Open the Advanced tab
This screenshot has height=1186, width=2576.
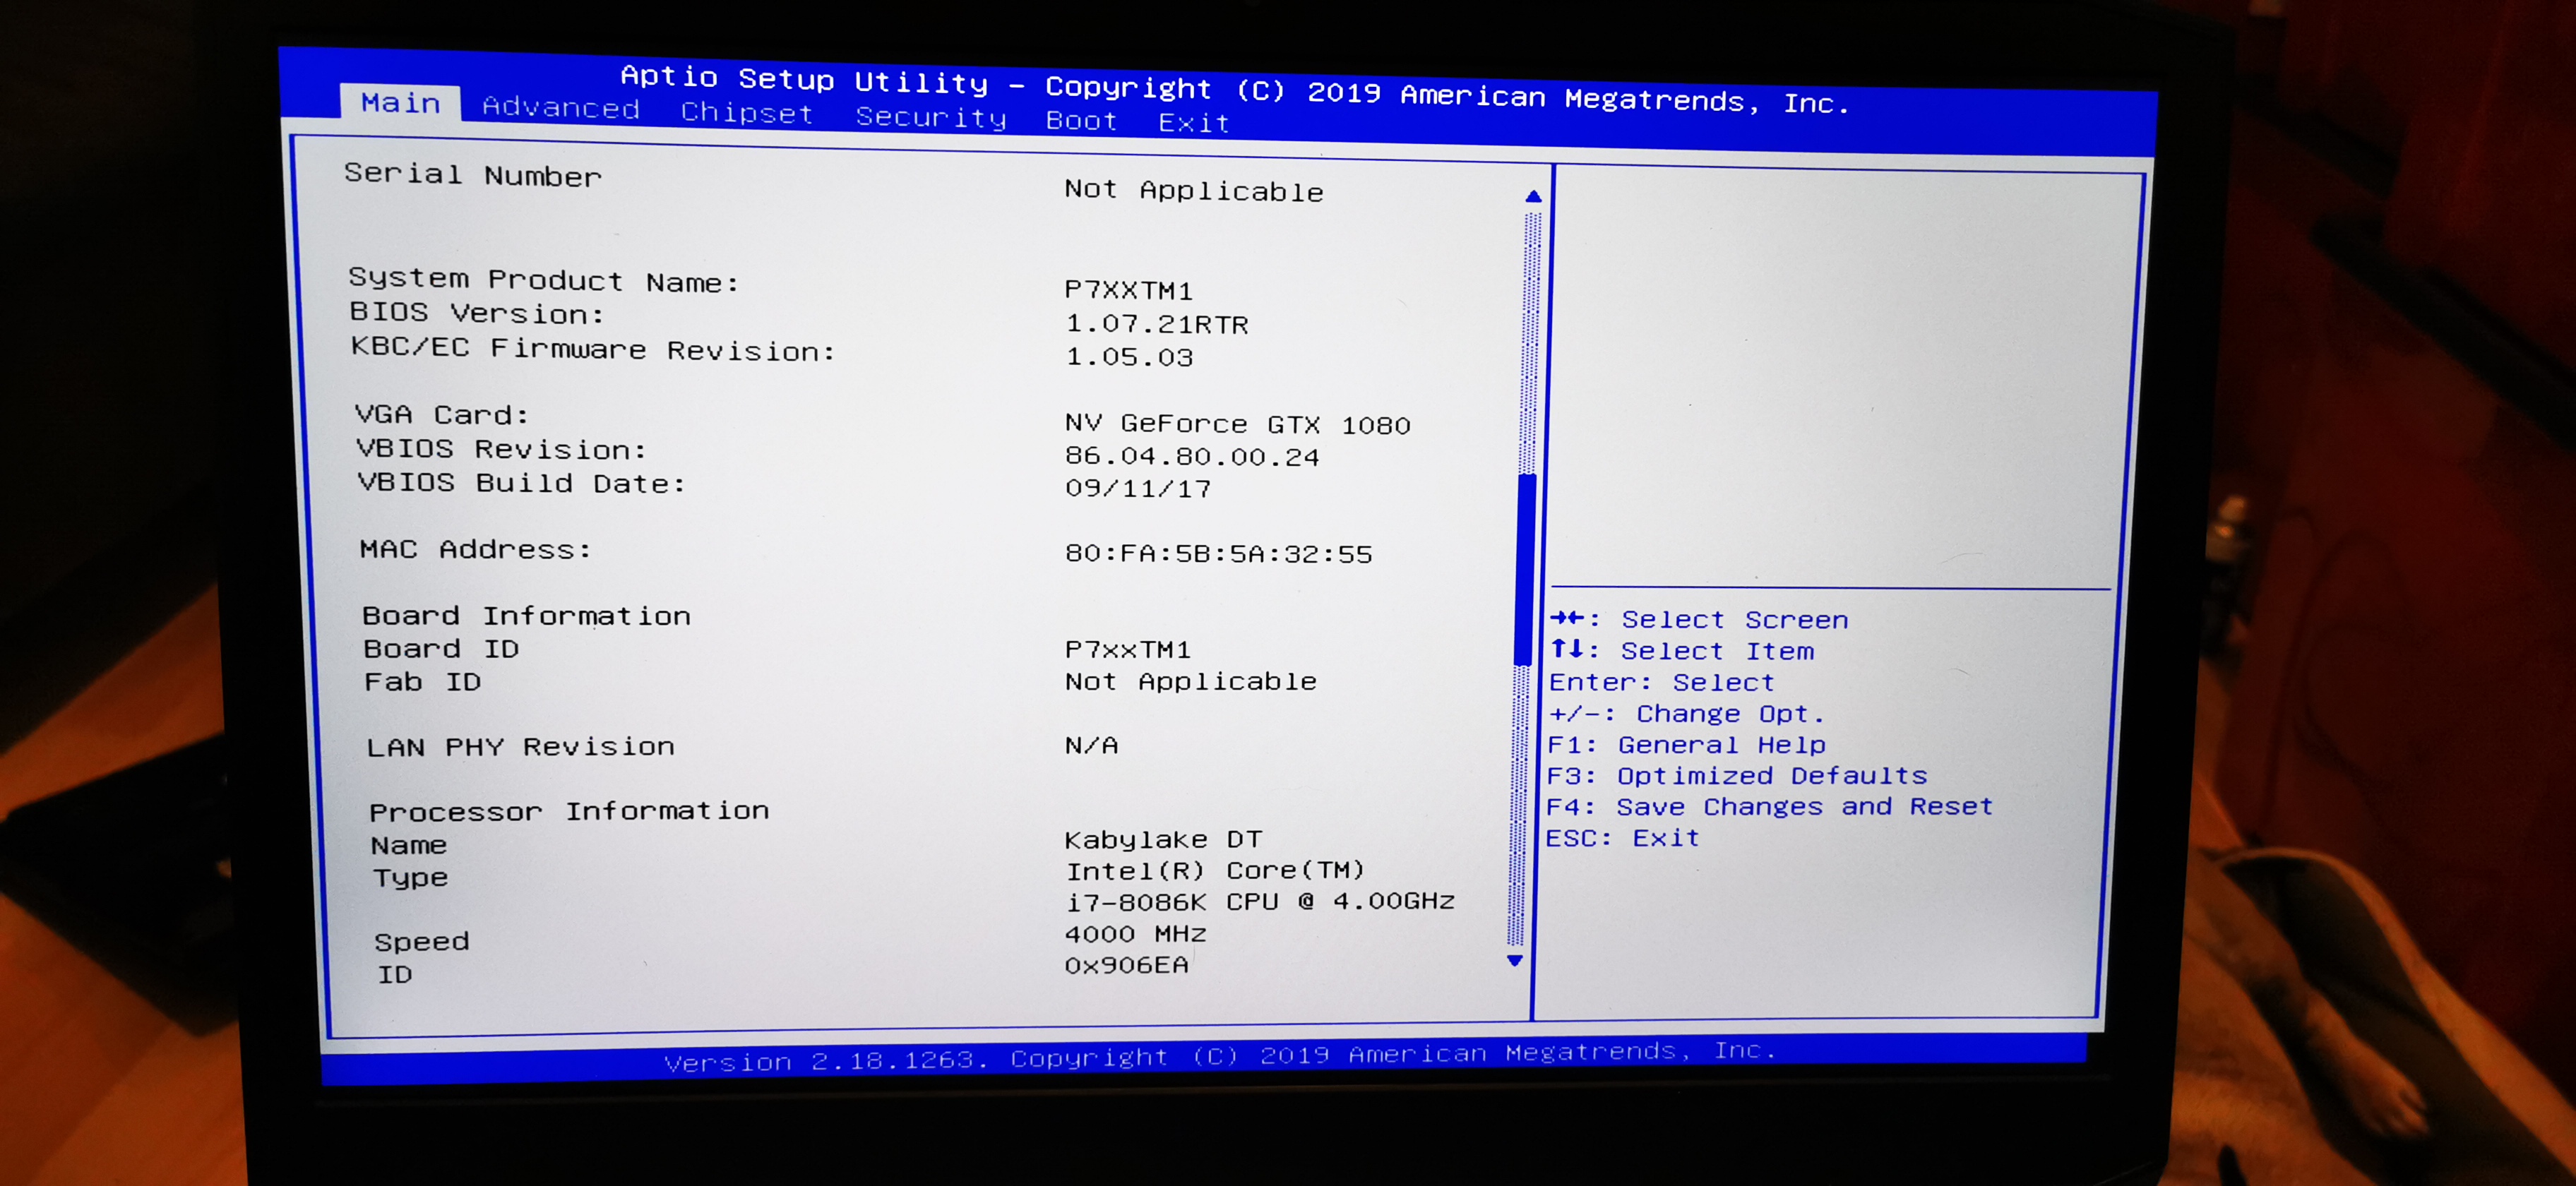pos(561,107)
